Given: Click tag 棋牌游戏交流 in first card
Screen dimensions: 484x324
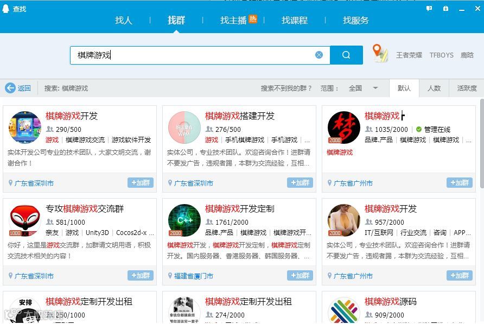Looking at the screenshot, I should 85,140.
